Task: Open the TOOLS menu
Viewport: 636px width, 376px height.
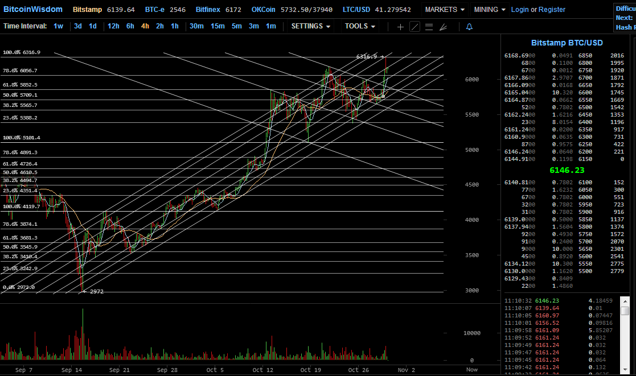Action: coord(360,26)
